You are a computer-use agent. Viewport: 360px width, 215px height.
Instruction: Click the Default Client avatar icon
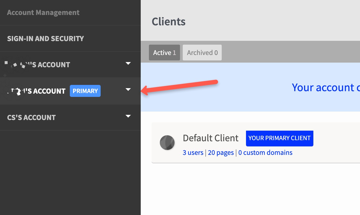tap(167, 142)
